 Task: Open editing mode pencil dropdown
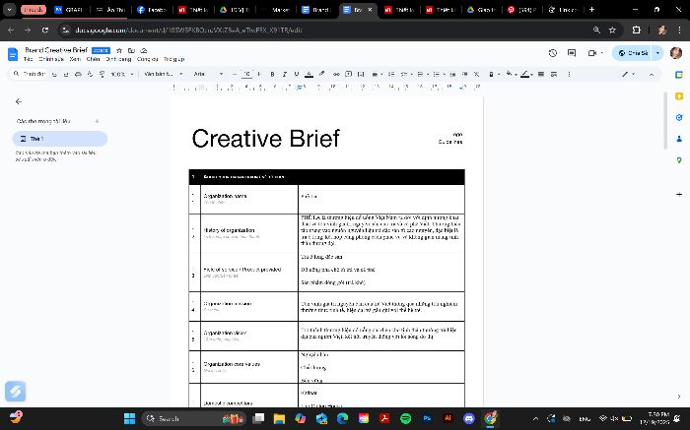click(628, 74)
